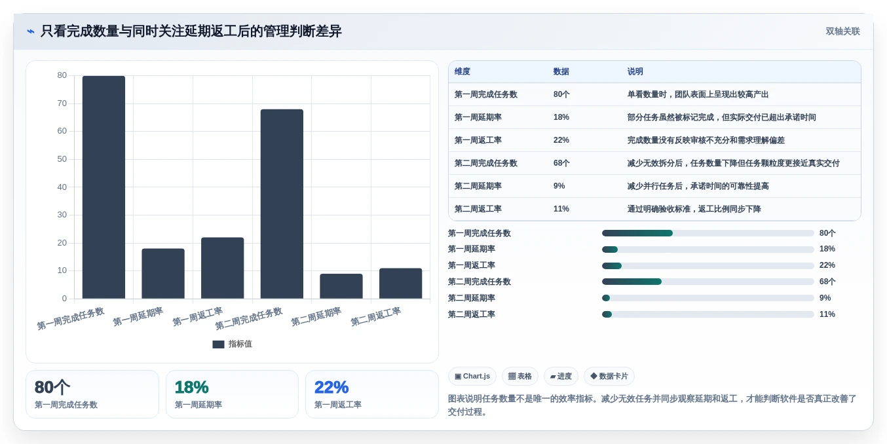Click the y-axis label 80
The height and width of the screenshot is (444, 887).
[x=62, y=75]
